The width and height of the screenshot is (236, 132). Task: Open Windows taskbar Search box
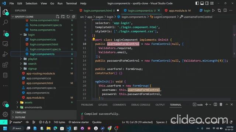17,128
